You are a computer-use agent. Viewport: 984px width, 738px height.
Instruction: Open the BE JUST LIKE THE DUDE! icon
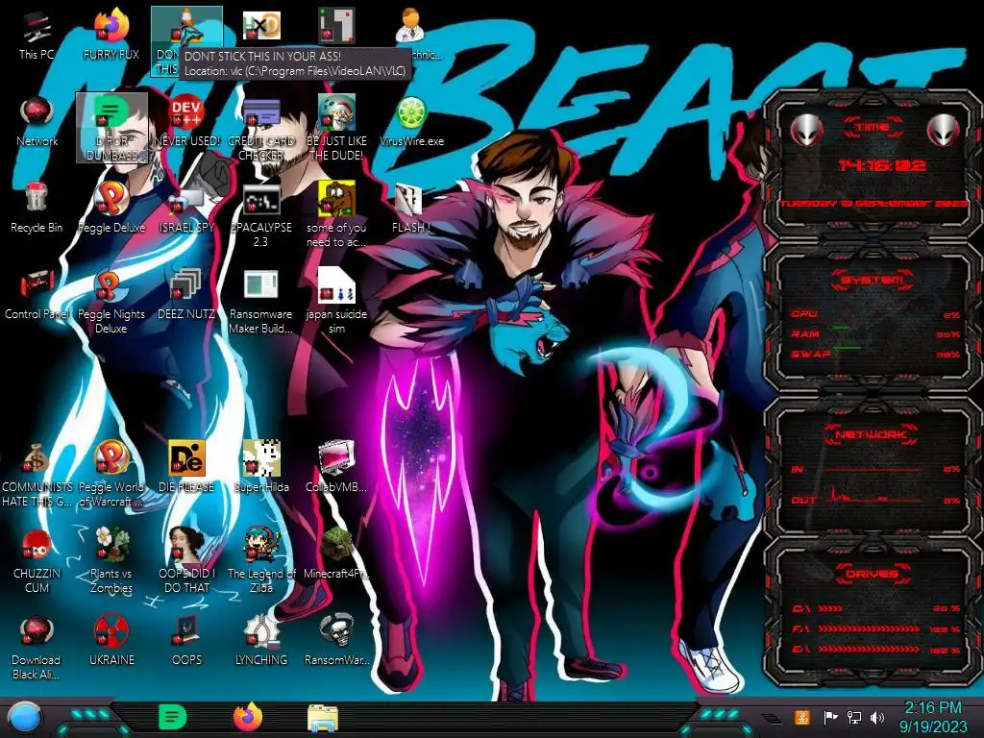[x=336, y=129]
